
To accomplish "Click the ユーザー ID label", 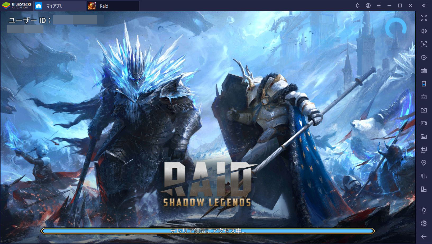I will (30, 20).
